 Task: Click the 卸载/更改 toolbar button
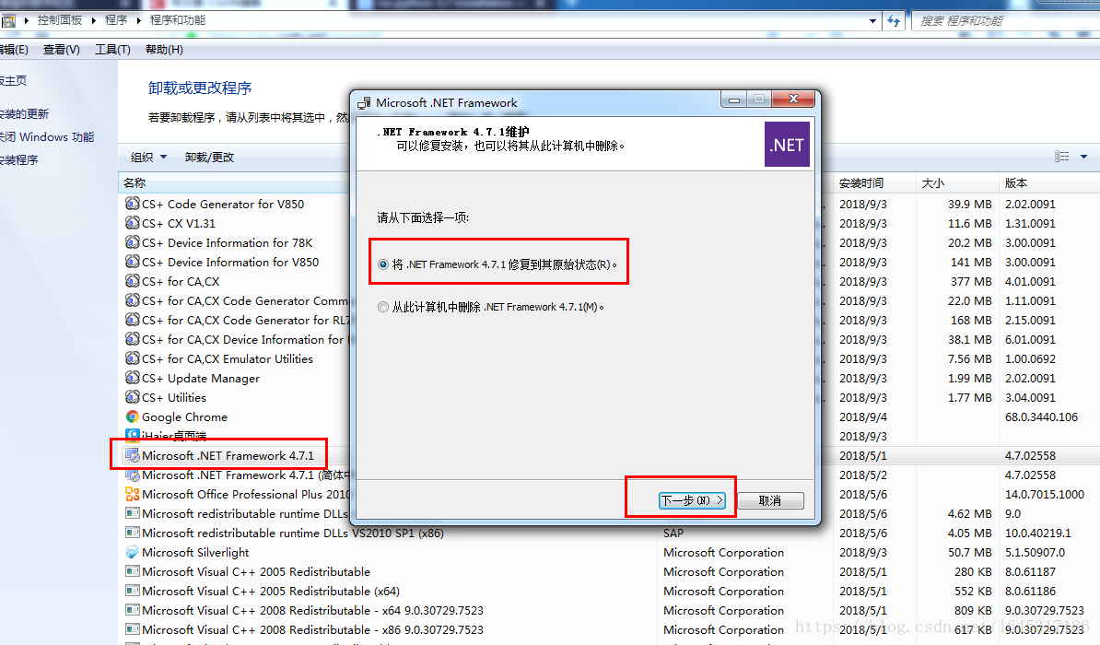click(209, 158)
